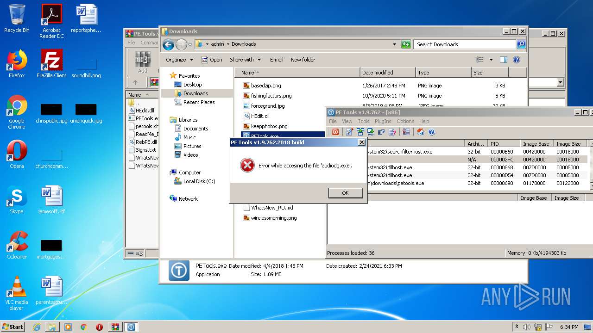This screenshot has width=593, height=333.
Task: Click the document with question mark icon in PE Tools
Action: pos(392,132)
